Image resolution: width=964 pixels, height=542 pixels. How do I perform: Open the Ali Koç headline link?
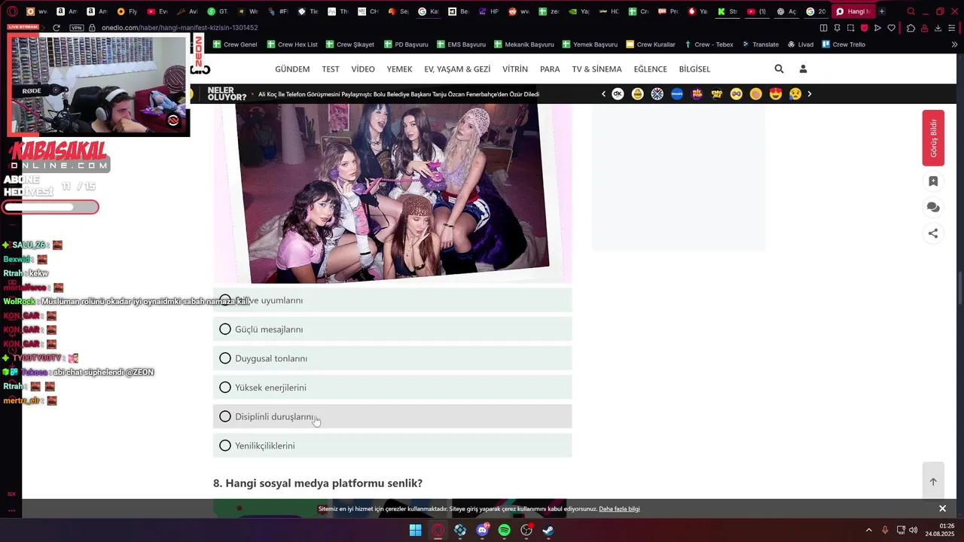coord(398,94)
